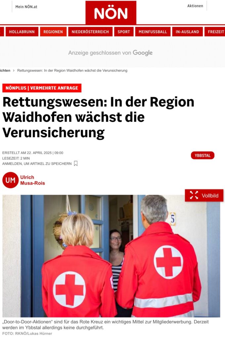
Task: Click the Vollbild expand arrows icon
Action: [x=194, y=195]
